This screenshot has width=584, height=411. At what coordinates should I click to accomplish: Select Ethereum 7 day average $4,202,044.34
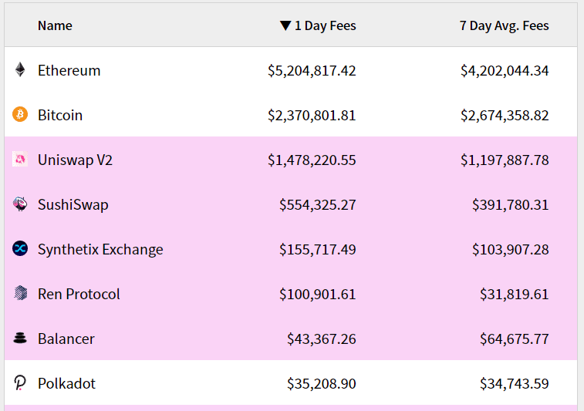click(x=505, y=71)
